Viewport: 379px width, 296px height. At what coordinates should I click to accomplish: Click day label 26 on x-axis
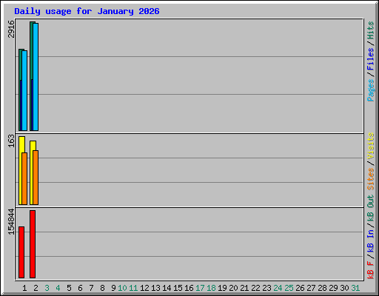tap(300, 288)
